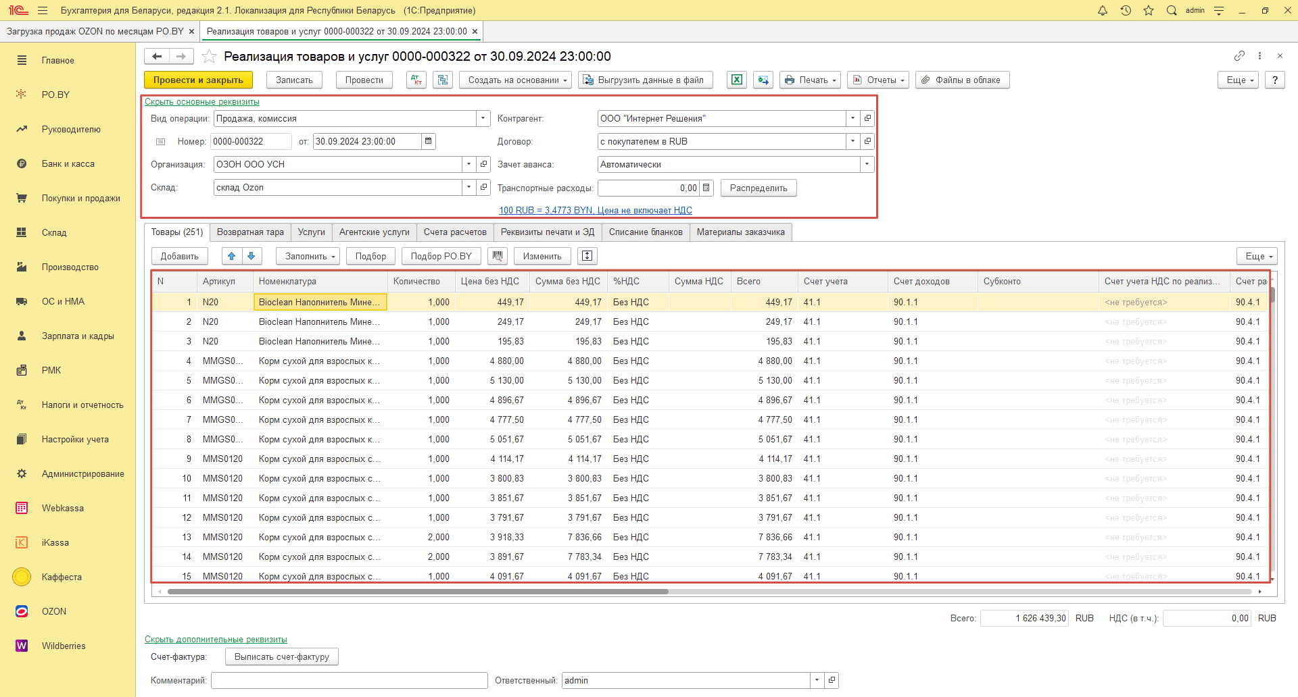
Task: Click the currency rate link 100 RUB
Action: pyautogui.click(x=595, y=210)
